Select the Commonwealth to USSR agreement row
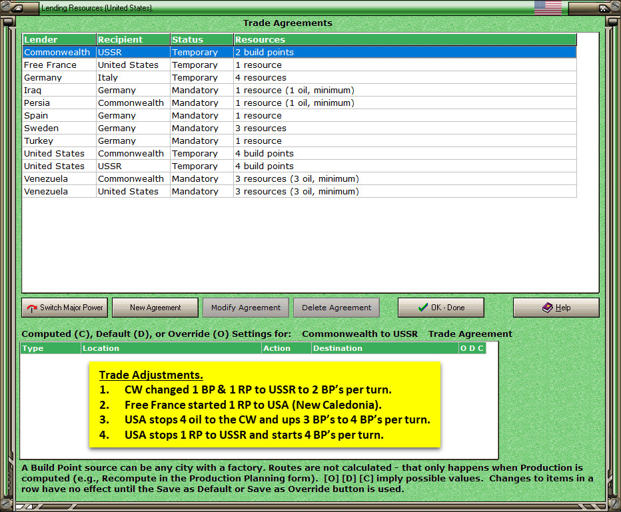This screenshot has height=512, width=621. [x=299, y=52]
